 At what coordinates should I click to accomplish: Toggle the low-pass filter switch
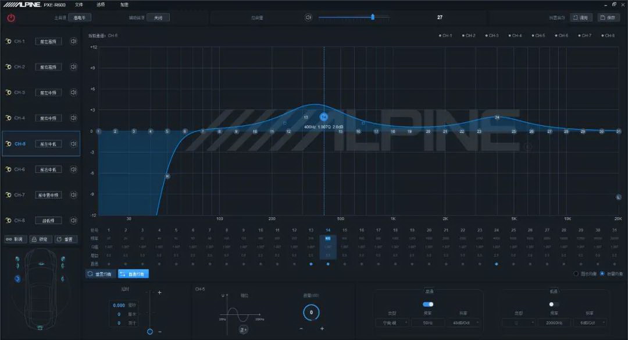click(554, 304)
